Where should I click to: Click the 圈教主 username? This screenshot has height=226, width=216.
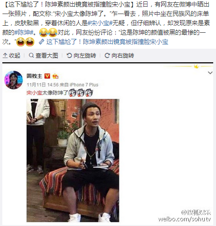click(34, 76)
